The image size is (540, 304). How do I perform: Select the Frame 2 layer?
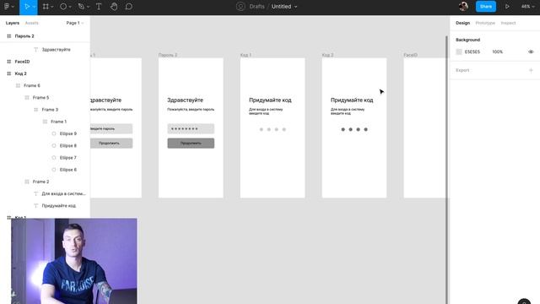click(x=45, y=182)
